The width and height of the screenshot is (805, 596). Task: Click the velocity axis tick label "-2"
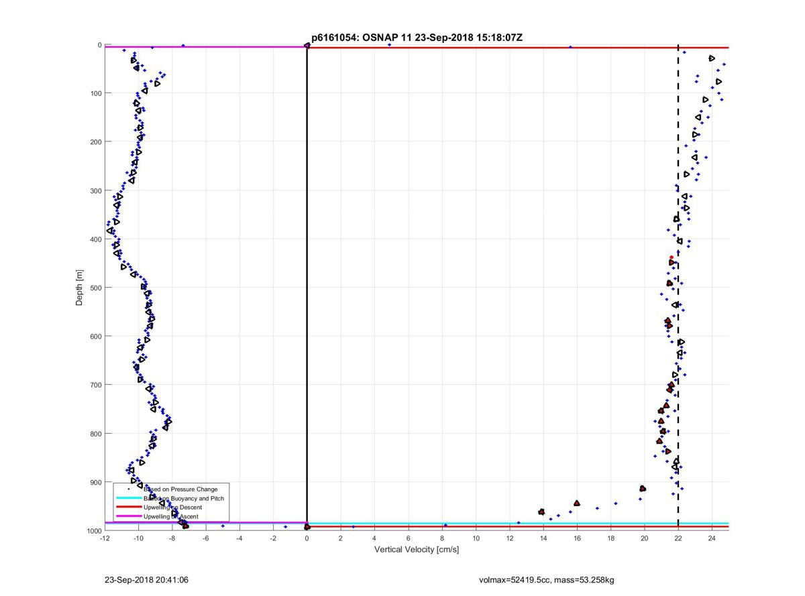273,538
